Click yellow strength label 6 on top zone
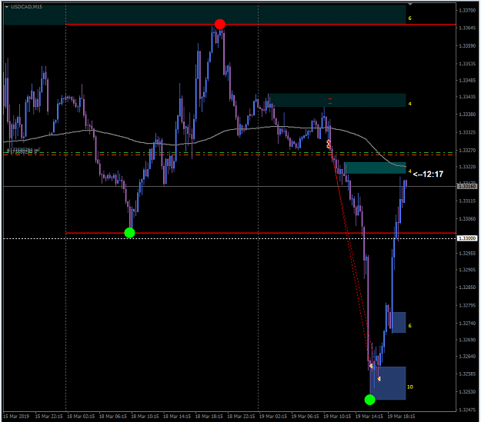This screenshot has height=422, width=481. pyautogui.click(x=410, y=18)
